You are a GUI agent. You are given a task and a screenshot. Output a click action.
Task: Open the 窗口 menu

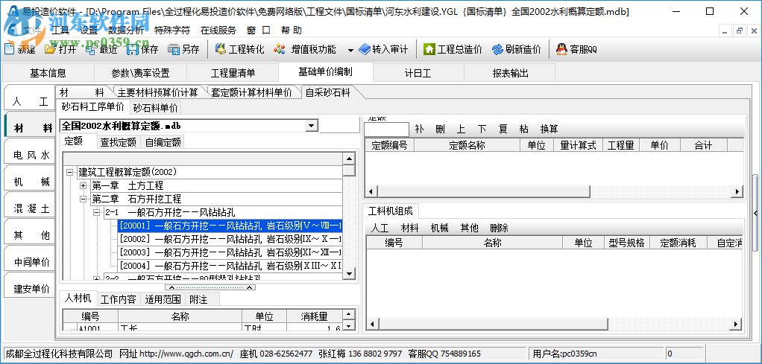pos(259,31)
